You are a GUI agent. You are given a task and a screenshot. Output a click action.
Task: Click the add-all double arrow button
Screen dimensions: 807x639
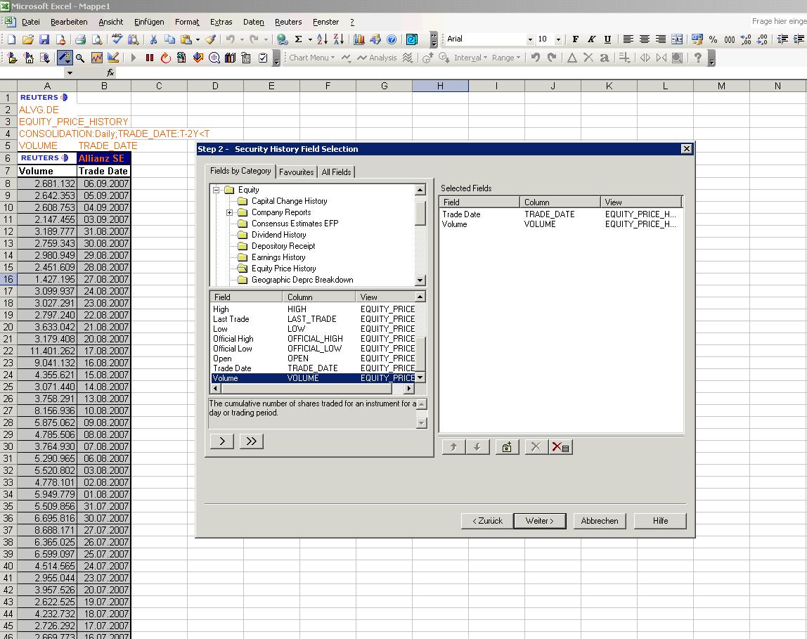point(251,441)
